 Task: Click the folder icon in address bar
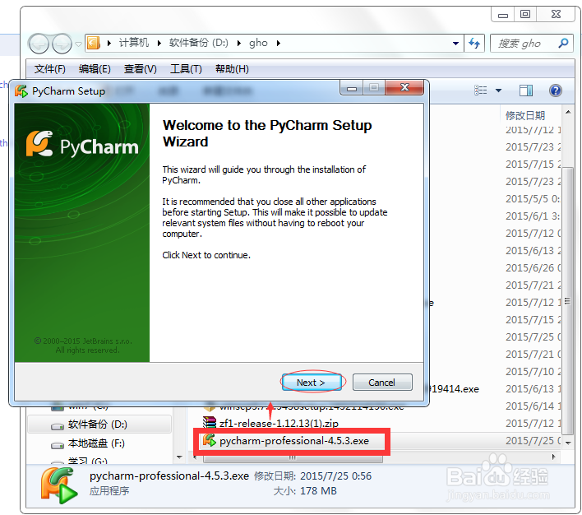(94, 43)
